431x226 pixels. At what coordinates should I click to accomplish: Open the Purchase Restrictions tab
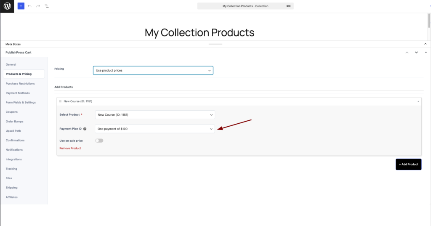point(20,84)
